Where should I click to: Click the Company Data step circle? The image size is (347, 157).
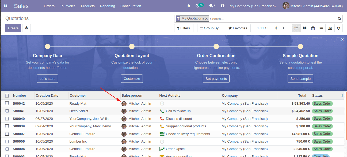pos(48,46)
